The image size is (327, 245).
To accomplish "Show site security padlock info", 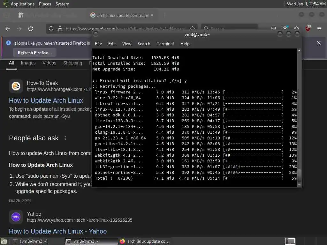I will click(x=60, y=29).
